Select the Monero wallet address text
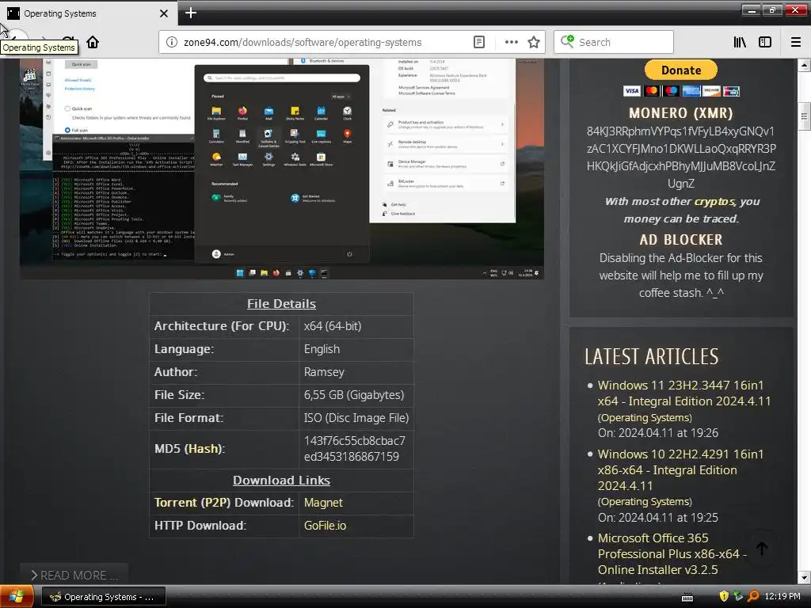The image size is (811, 608). (681, 158)
